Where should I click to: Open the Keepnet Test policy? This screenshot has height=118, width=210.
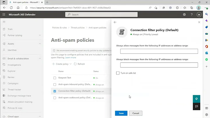[x=65, y=78]
